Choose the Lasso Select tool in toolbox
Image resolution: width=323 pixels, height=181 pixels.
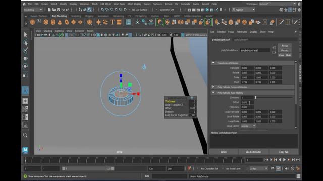[25, 43]
